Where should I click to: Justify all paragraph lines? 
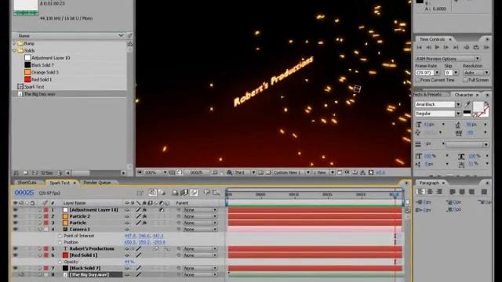tap(484, 192)
